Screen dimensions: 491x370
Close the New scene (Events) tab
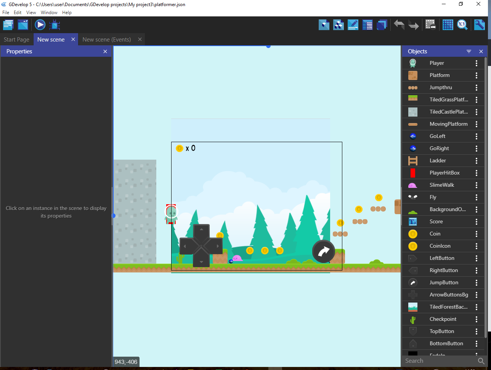click(x=140, y=39)
